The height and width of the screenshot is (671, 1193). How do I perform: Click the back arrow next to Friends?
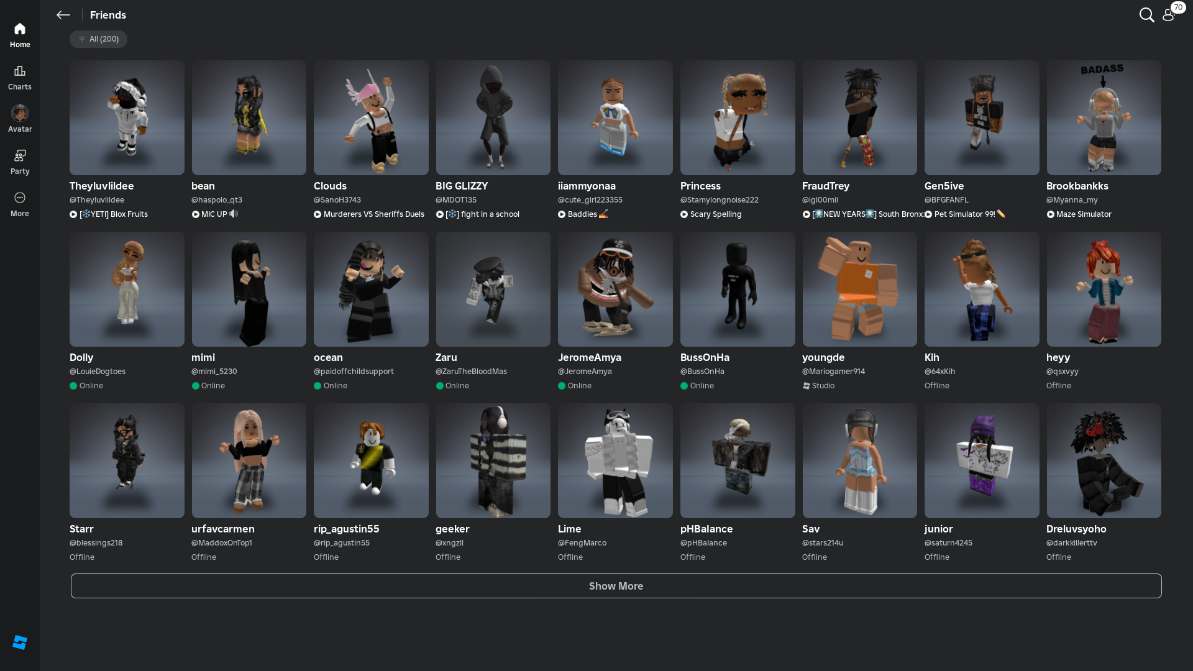pos(63,15)
